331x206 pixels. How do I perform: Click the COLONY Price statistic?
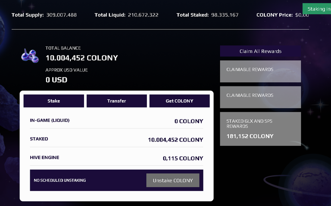click(x=283, y=15)
